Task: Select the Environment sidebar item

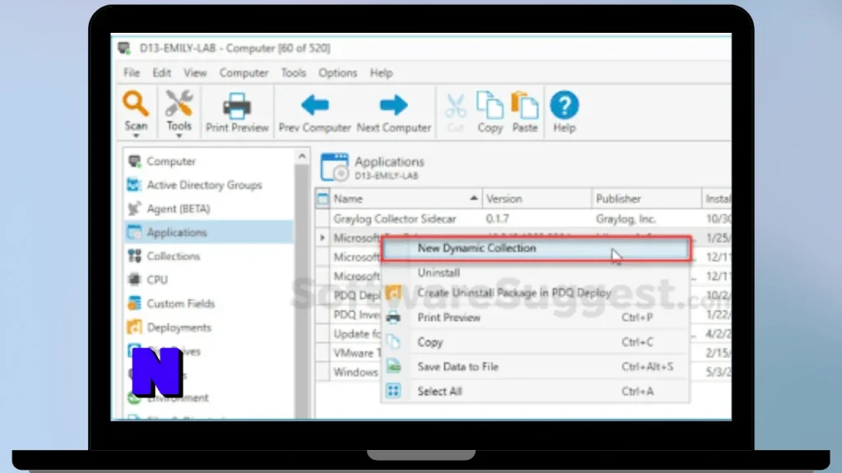Action: point(178,398)
